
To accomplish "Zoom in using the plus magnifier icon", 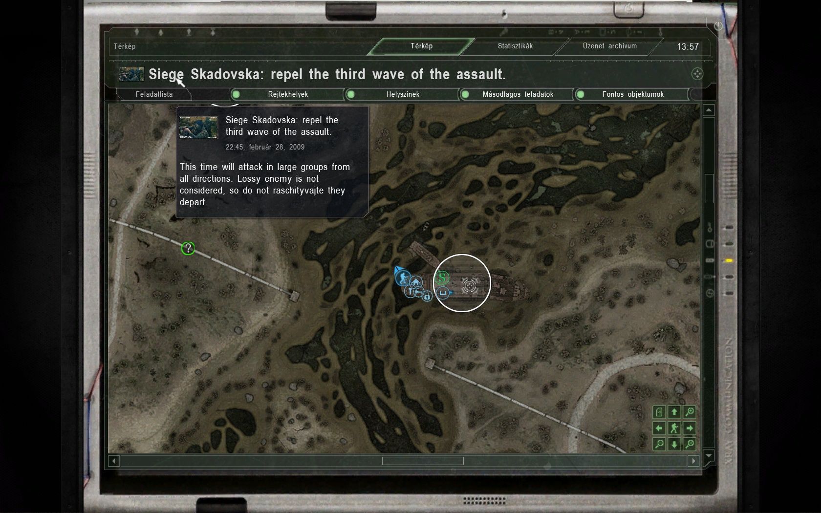I will coord(690,412).
